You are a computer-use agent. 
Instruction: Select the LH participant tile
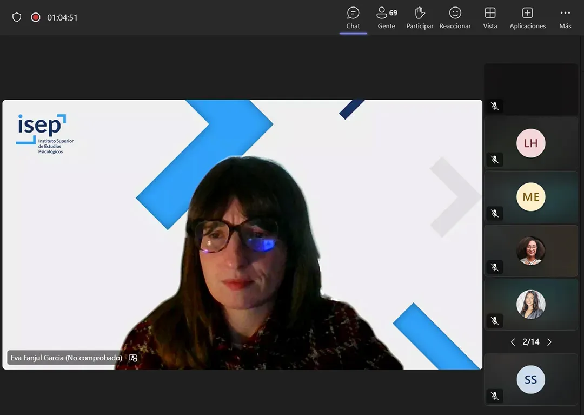tap(531, 143)
